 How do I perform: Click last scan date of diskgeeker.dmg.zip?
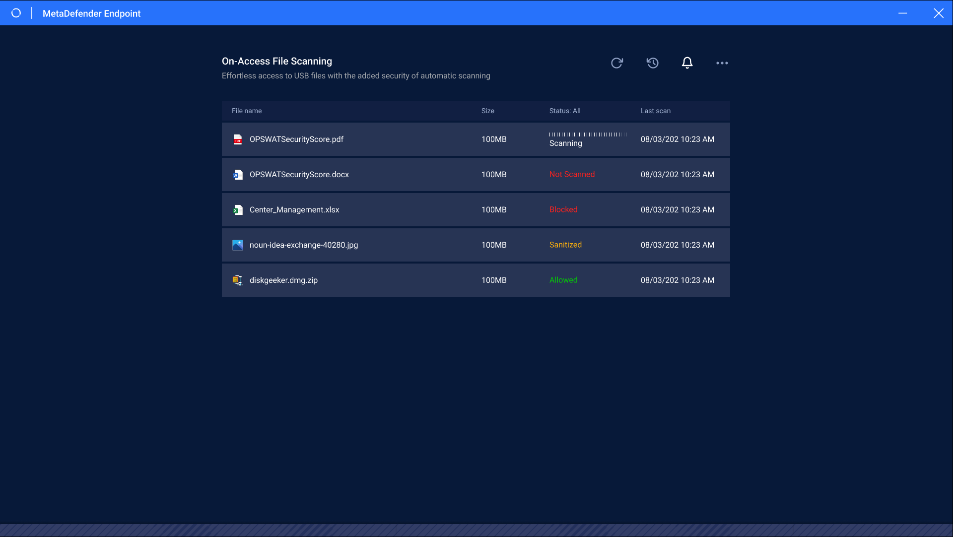coord(678,280)
